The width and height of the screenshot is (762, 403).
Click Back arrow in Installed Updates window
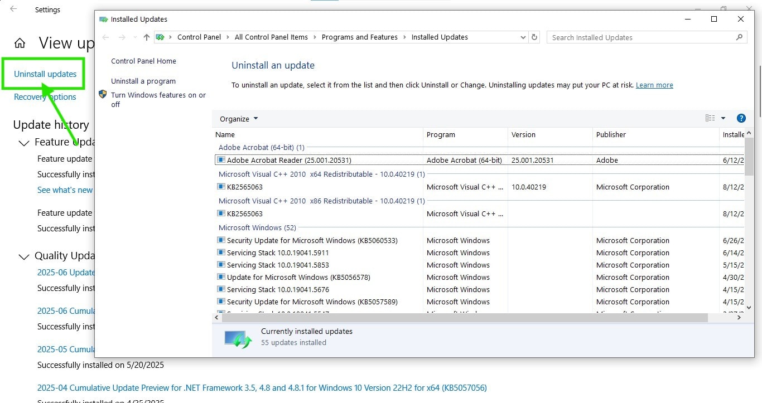pos(106,37)
